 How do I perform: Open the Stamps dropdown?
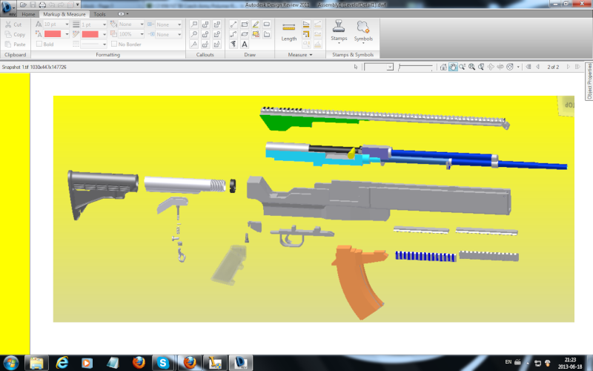click(x=339, y=31)
